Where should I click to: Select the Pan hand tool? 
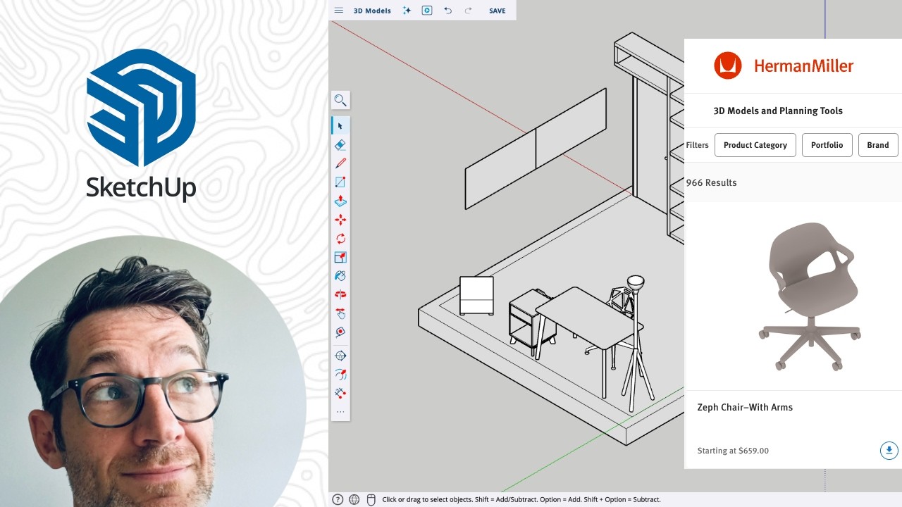pyautogui.click(x=340, y=313)
